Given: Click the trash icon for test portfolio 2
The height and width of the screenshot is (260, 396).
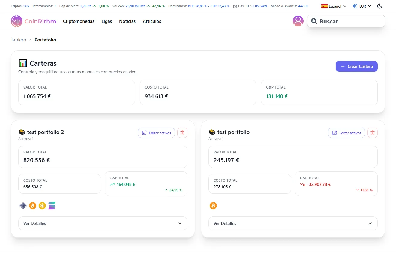Looking at the screenshot, I should tap(182, 132).
